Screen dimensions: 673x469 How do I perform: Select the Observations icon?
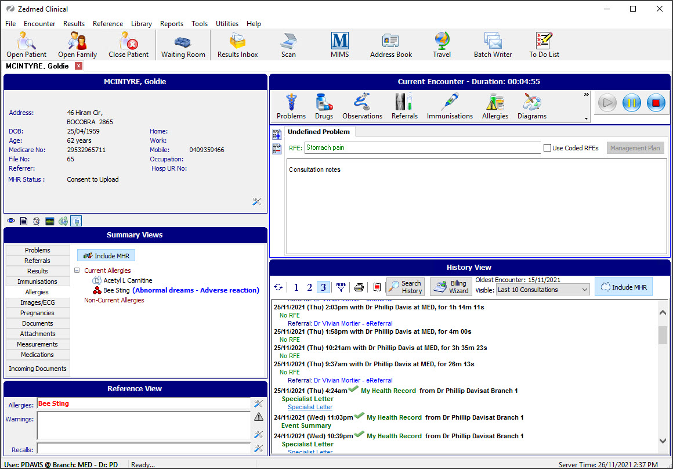(x=362, y=106)
